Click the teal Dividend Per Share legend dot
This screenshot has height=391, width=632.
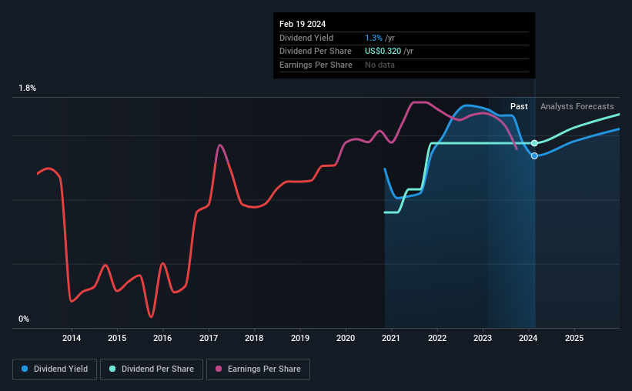(112, 369)
